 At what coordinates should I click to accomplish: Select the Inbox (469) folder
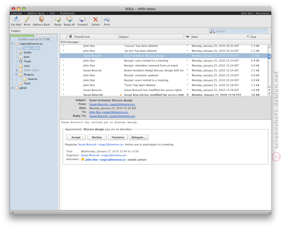32,48
